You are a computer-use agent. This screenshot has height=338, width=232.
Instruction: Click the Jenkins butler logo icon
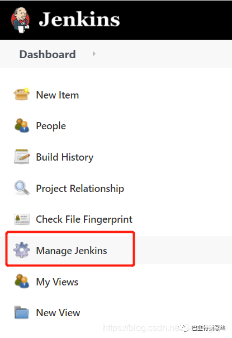pos(21,20)
